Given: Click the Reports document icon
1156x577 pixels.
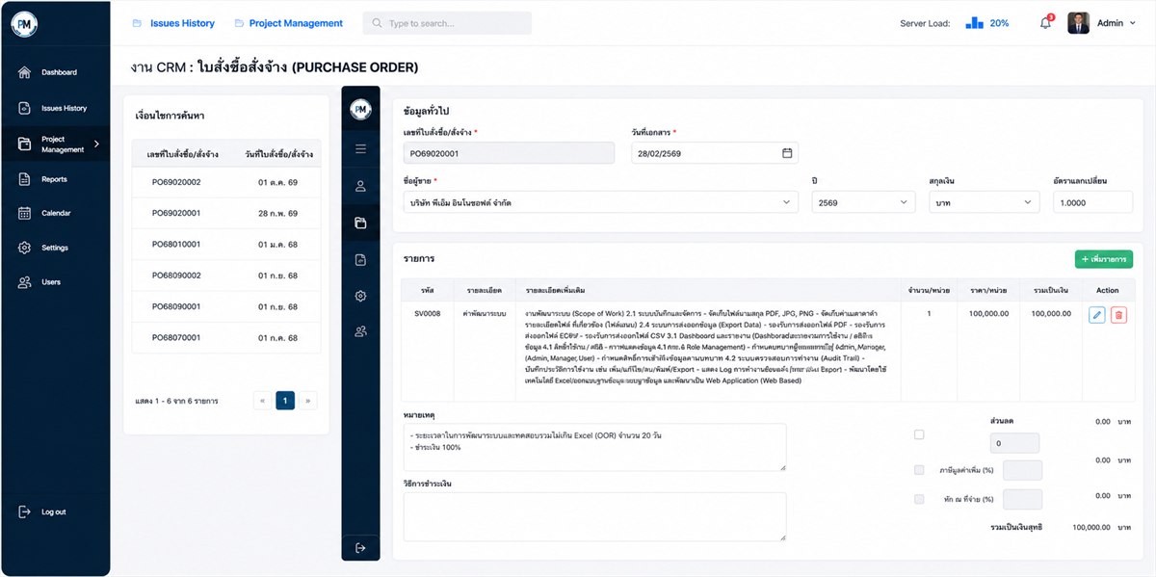Looking at the screenshot, I should [x=25, y=179].
